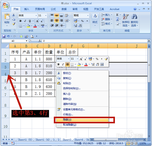Viewport: 152px width, 146px height.
Task: Open mini toolbar font size dropdown
Action: tap(78, 59)
